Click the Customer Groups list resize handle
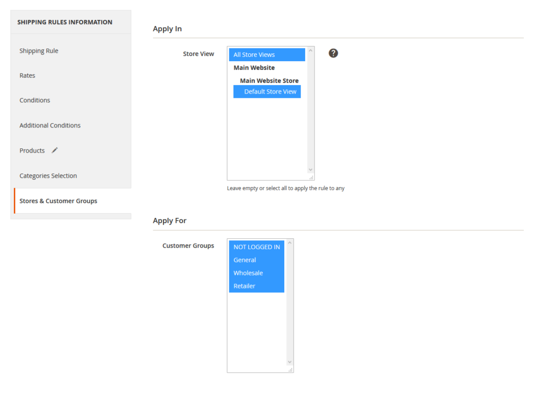This screenshot has width=536, height=395. point(291,369)
